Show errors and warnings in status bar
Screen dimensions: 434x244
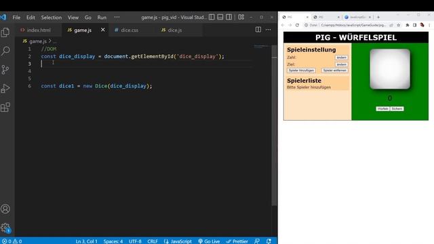point(12,241)
